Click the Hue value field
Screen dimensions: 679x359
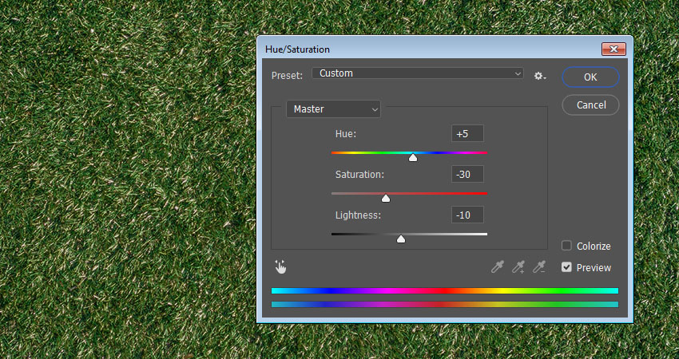tap(467, 134)
